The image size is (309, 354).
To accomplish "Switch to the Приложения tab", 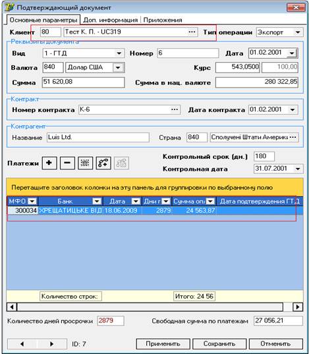I will pyautogui.click(x=163, y=20).
